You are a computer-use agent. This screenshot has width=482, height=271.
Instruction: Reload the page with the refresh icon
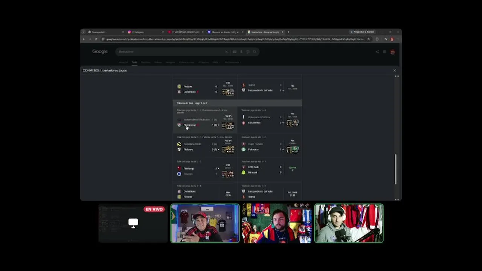(x=96, y=39)
